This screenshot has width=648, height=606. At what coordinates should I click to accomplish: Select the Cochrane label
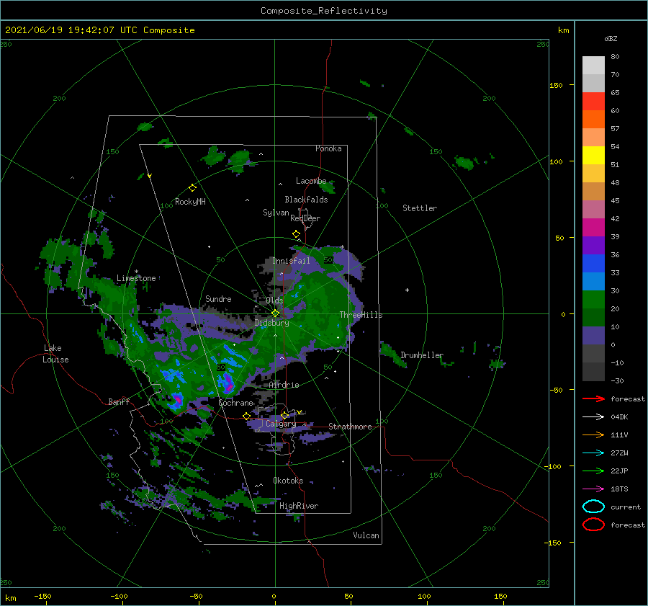pyautogui.click(x=235, y=403)
